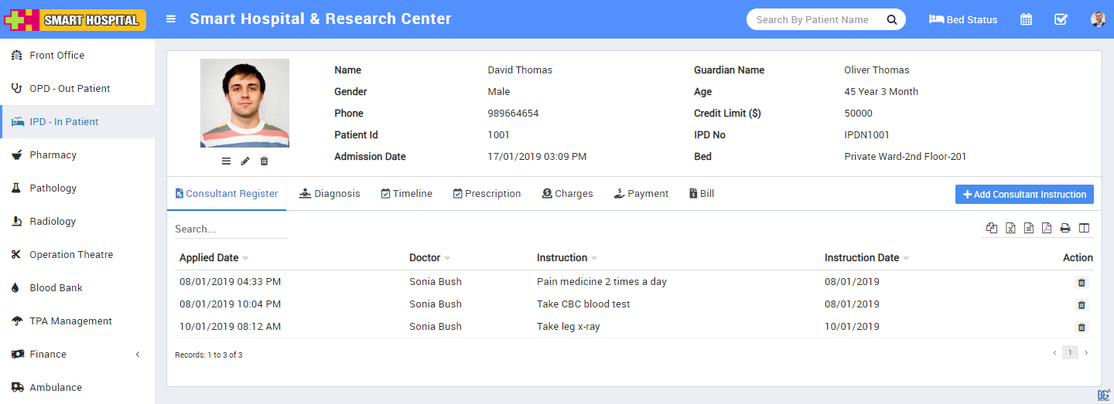Toggle column visibility icon
The width and height of the screenshot is (1114, 404).
[1084, 228]
